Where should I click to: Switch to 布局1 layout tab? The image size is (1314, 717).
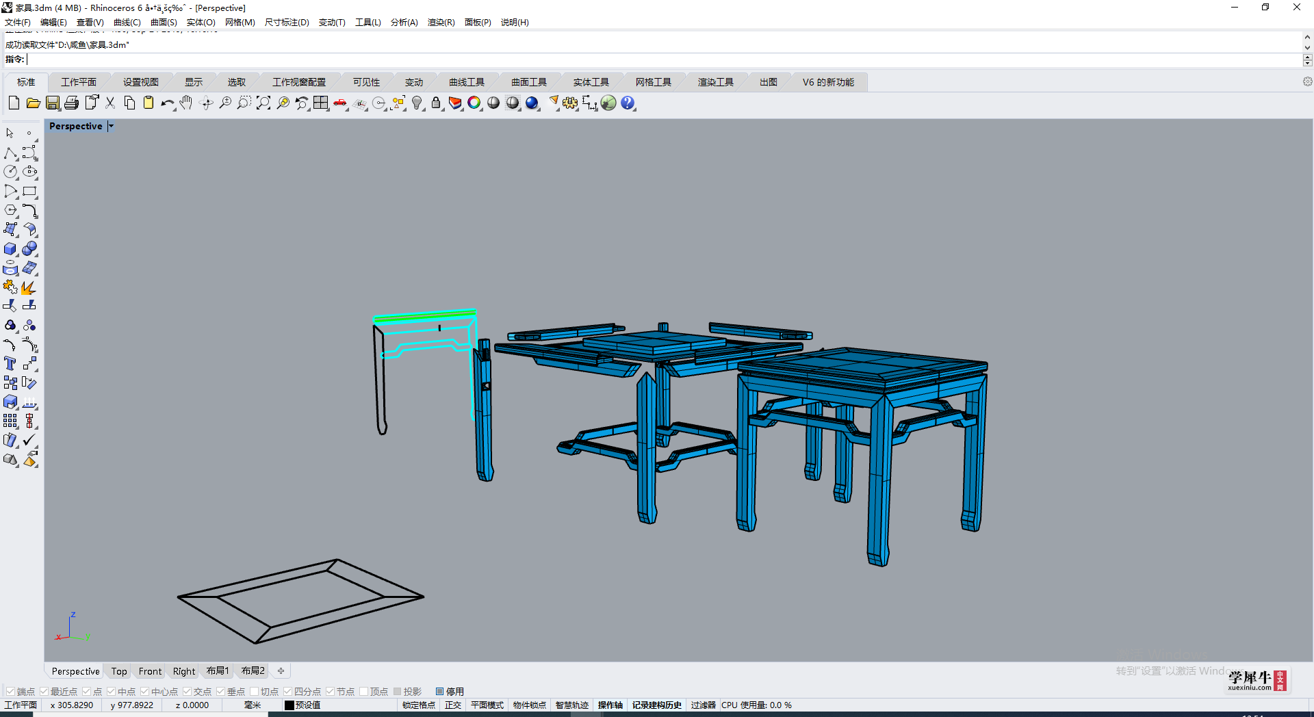pyautogui.click(x=218, y=671)
